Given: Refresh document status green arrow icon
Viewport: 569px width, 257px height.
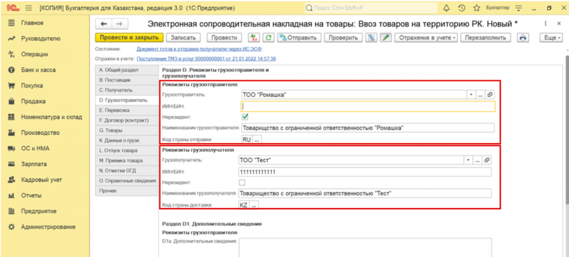Looking at the screenshot, I should point(268,37).
